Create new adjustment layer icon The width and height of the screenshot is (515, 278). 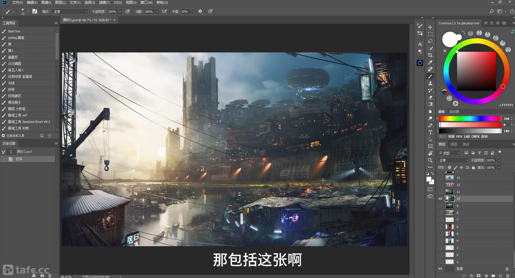(x=486, y=276)
